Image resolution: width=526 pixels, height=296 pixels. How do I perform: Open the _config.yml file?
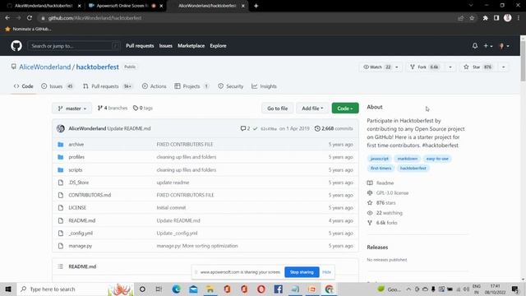pos(81,234)
